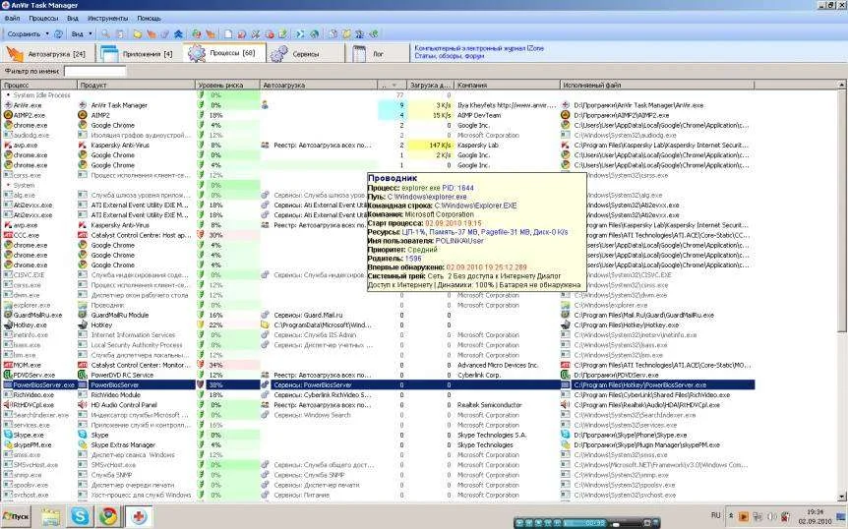Open the Инструменты menu
Screen dimensions: 848x529
[107, 19]
